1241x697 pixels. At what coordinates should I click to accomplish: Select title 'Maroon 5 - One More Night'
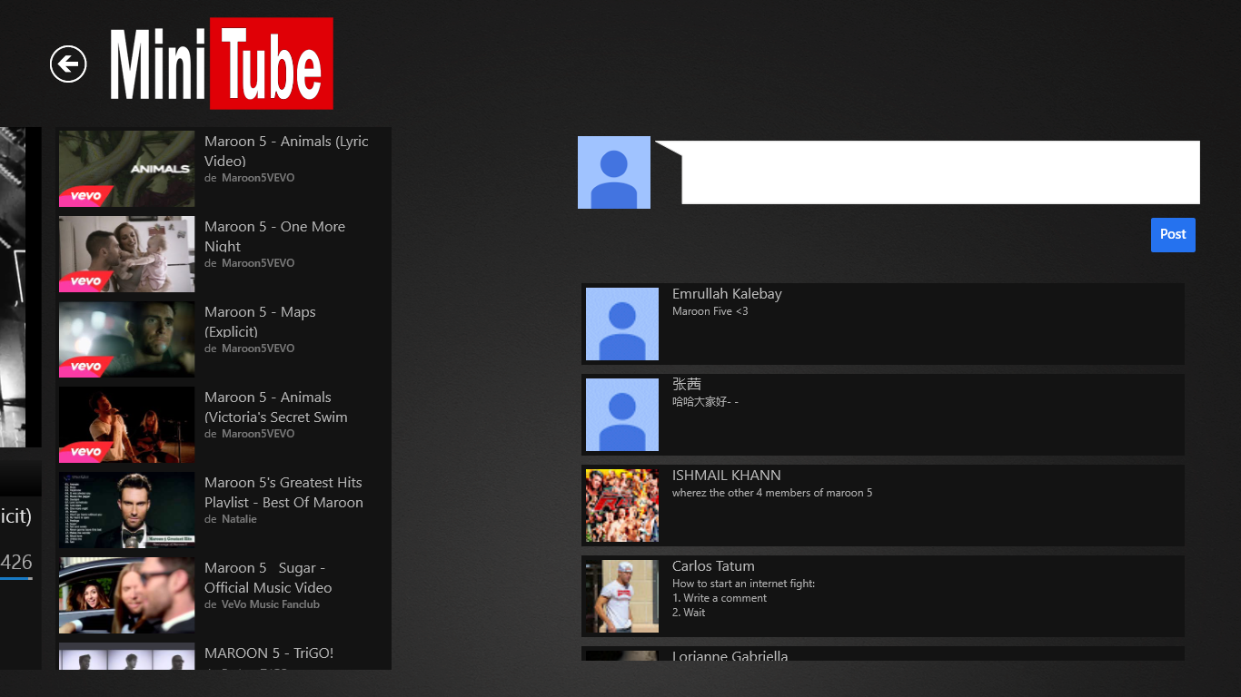(x=274, y=236)
